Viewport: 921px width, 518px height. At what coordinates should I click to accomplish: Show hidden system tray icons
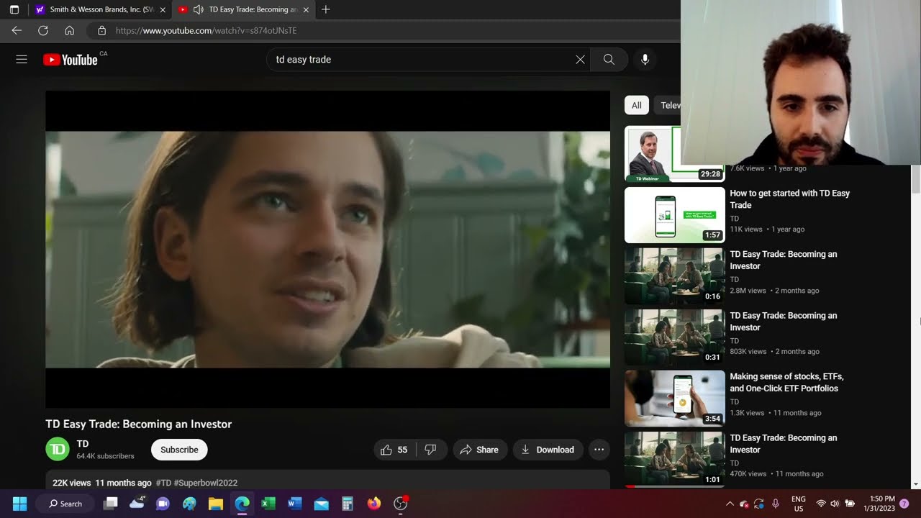click(730, 504)
